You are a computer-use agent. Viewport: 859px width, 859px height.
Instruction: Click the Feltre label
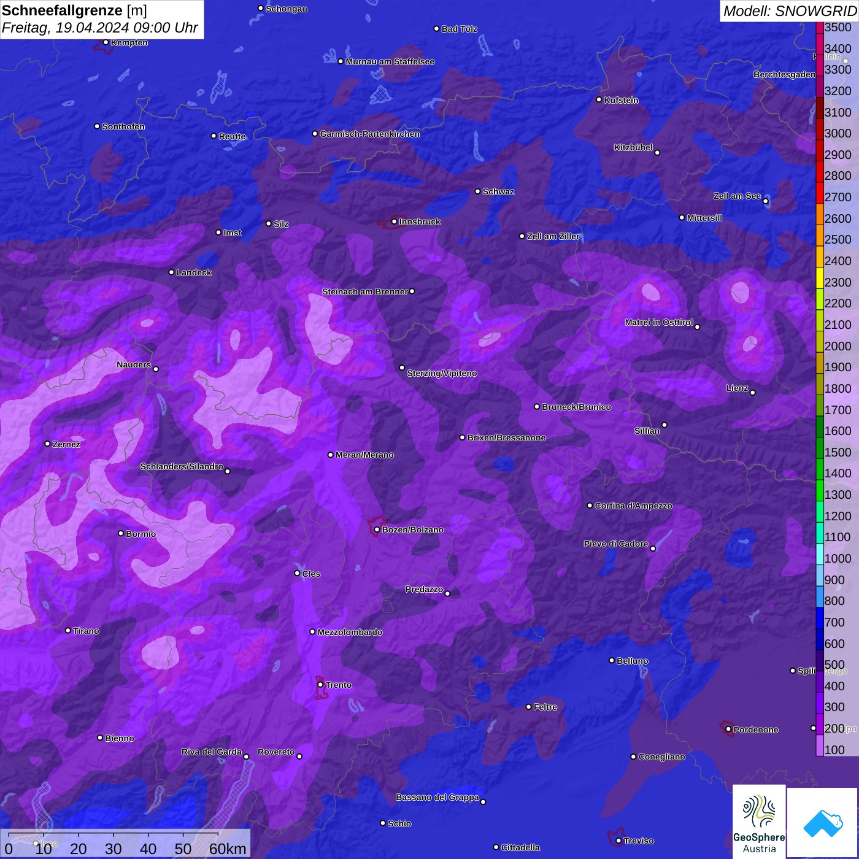point(545,707)
